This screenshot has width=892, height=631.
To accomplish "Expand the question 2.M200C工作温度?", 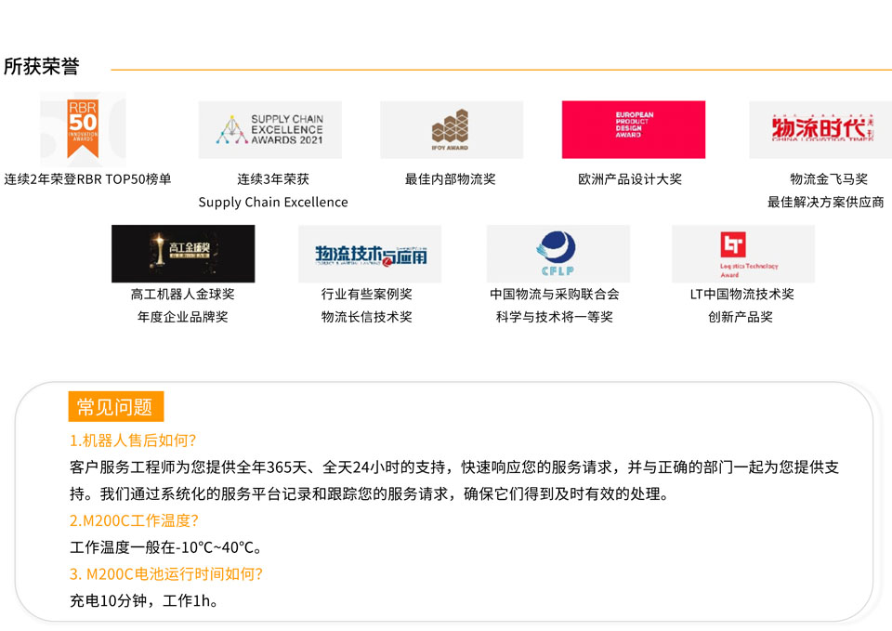I will tap(134, 520).
